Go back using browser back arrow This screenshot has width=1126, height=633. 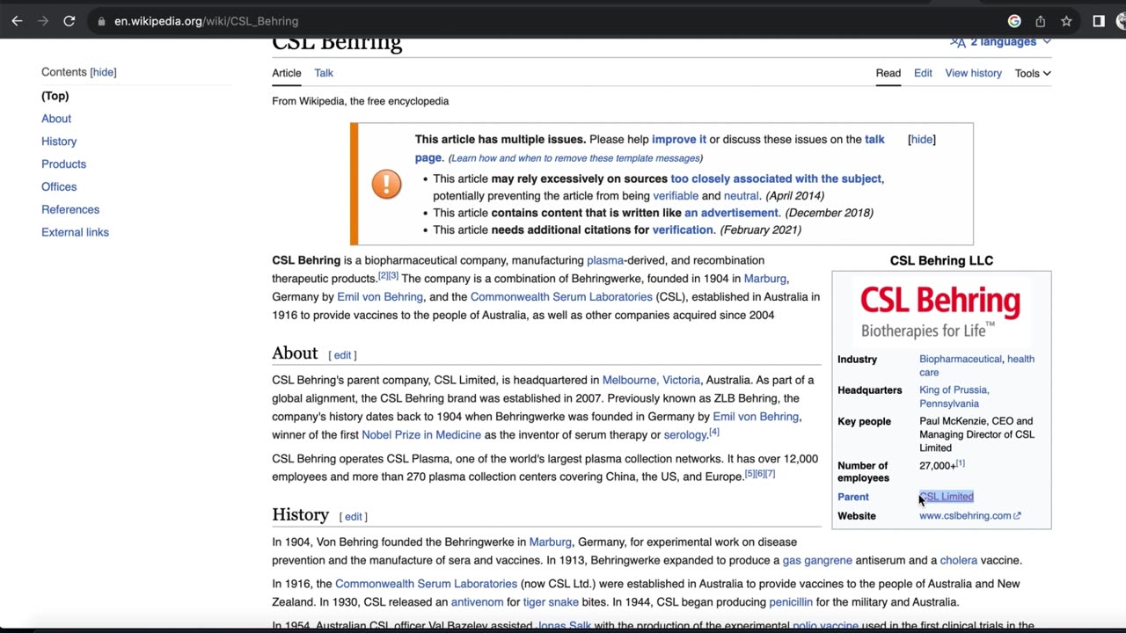click(x=17, y=21)
